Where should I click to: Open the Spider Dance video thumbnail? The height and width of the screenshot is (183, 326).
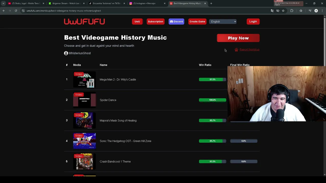85,100
